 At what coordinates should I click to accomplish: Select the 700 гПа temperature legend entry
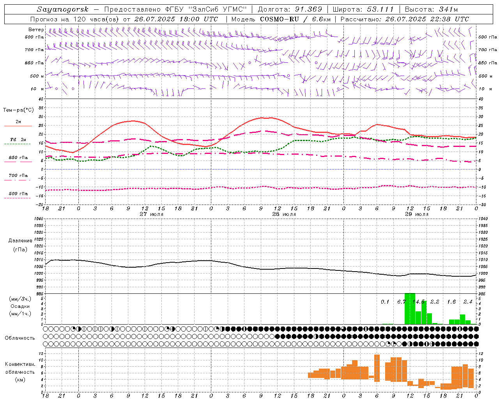pyautogui.click(x=18, y=176)
